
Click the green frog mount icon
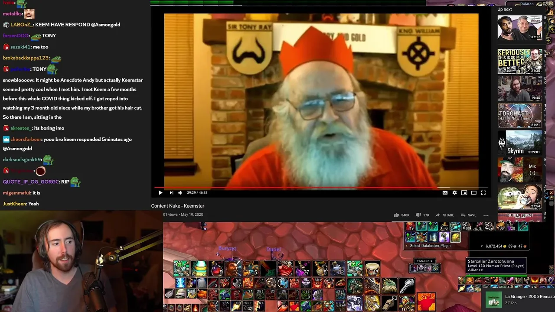[389, 286]
